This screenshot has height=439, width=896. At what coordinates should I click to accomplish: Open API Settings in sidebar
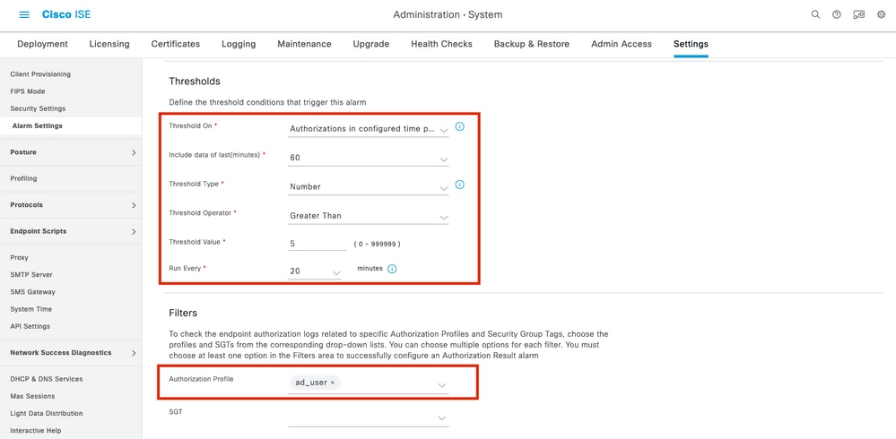(x=30, y=326)
